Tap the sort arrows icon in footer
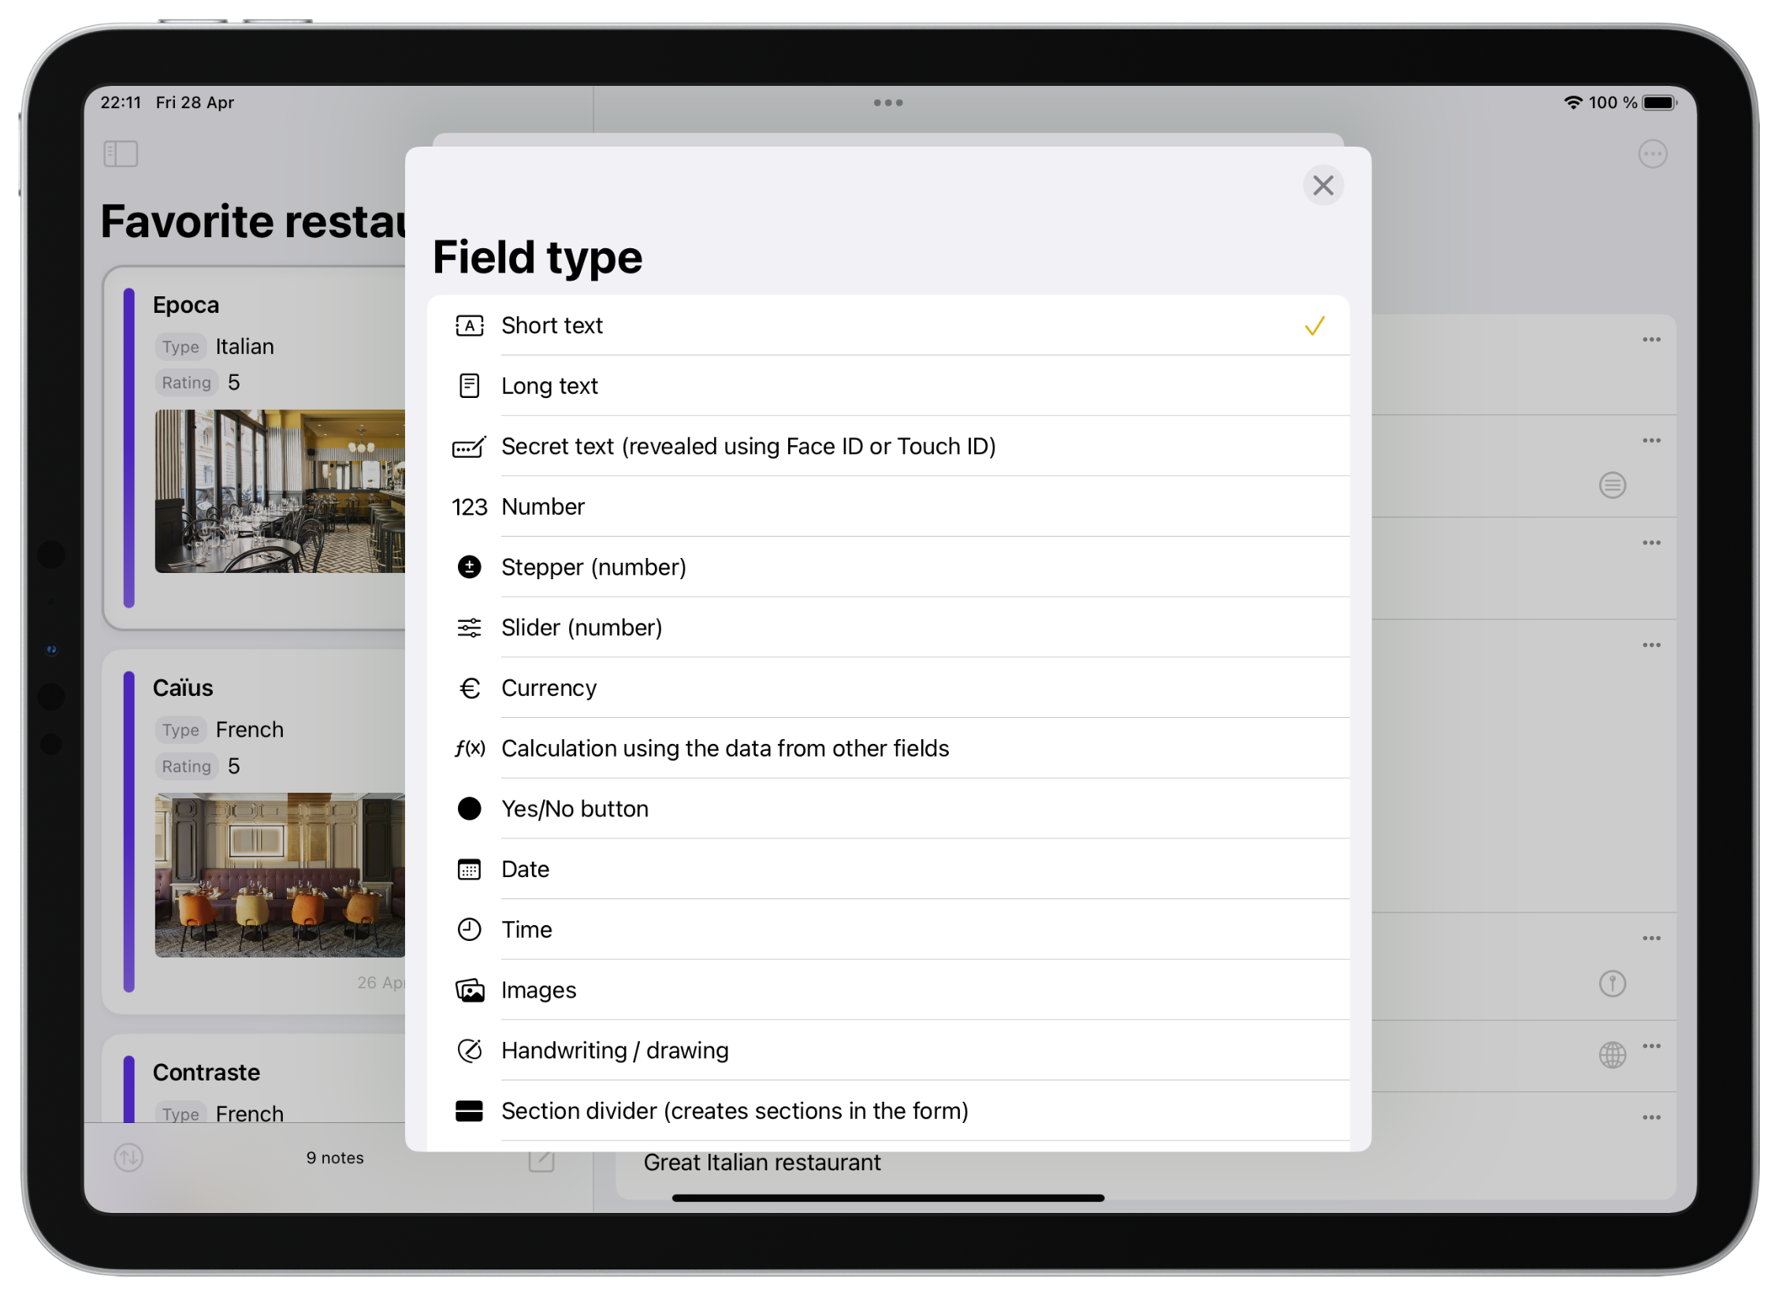Viewport: 1778px width, 1294px height. 128,1158
